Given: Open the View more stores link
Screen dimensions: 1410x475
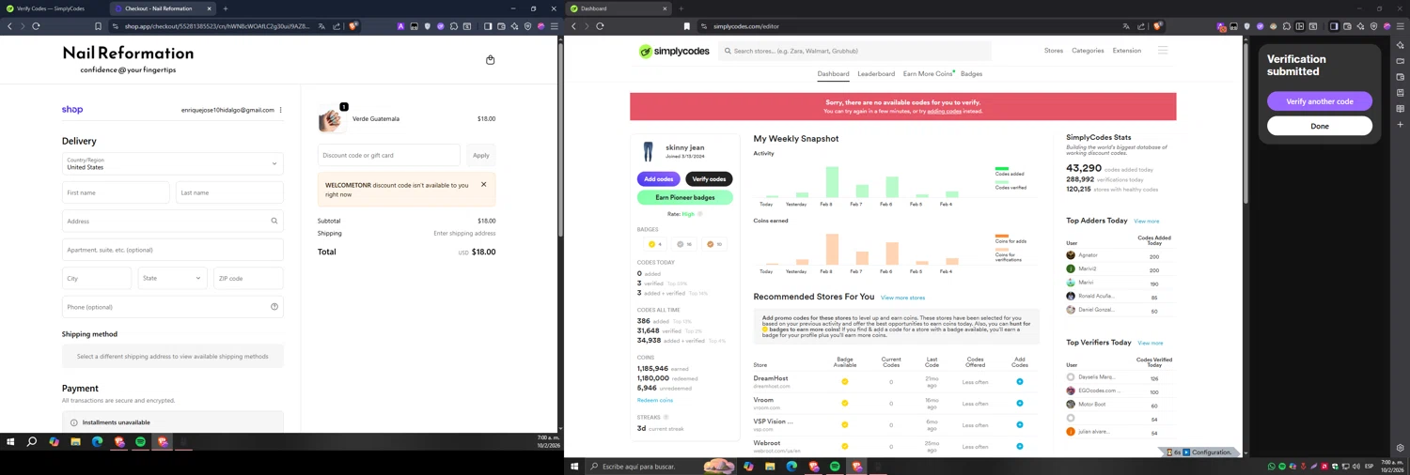Looking at the screenshot, I should (902, 298).
